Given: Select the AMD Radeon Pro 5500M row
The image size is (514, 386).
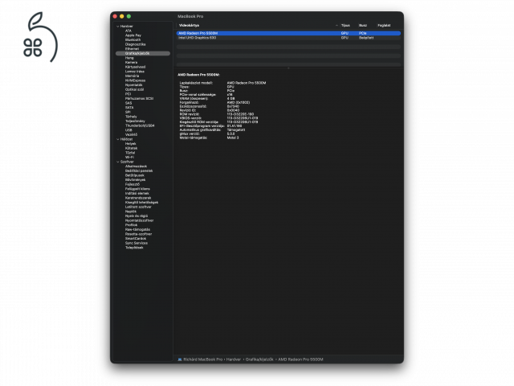Looking at the screenshot, I should [288, 33].
